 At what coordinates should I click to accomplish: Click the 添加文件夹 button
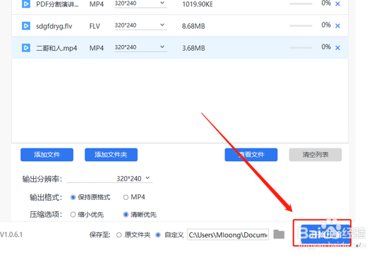pyautogui.click(x=111, y=155)
